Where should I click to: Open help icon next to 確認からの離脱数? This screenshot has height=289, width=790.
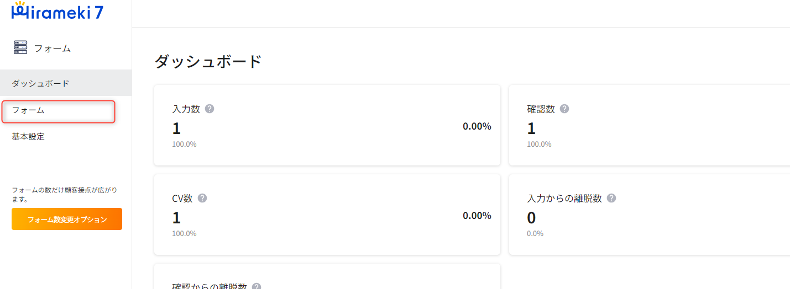coord(257,287)
